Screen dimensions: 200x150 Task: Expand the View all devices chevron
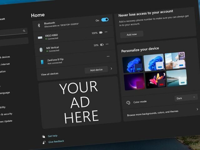[111, 69]
